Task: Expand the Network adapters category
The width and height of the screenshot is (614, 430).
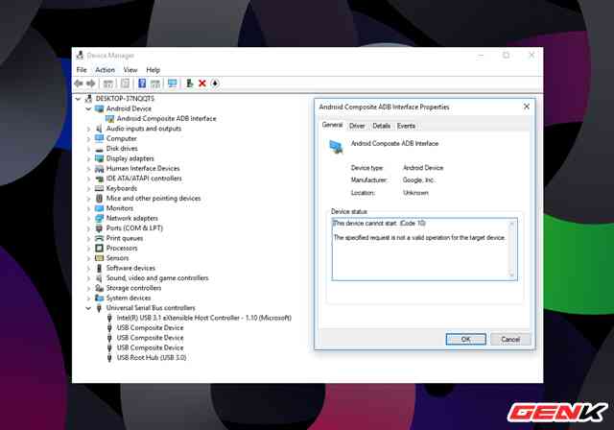Action: click(88, 219)
